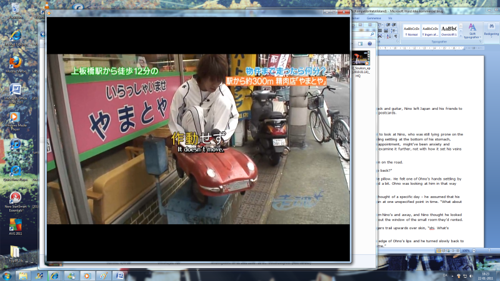Image resolution: width=500 pixels, height=281 pixels.
Task: Click the 100% zoom level in Word
Action: (x=466, y=251)
